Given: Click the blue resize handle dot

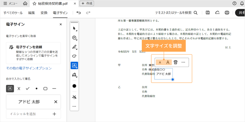Looking at the screenshot, I should tap(173, 79).
